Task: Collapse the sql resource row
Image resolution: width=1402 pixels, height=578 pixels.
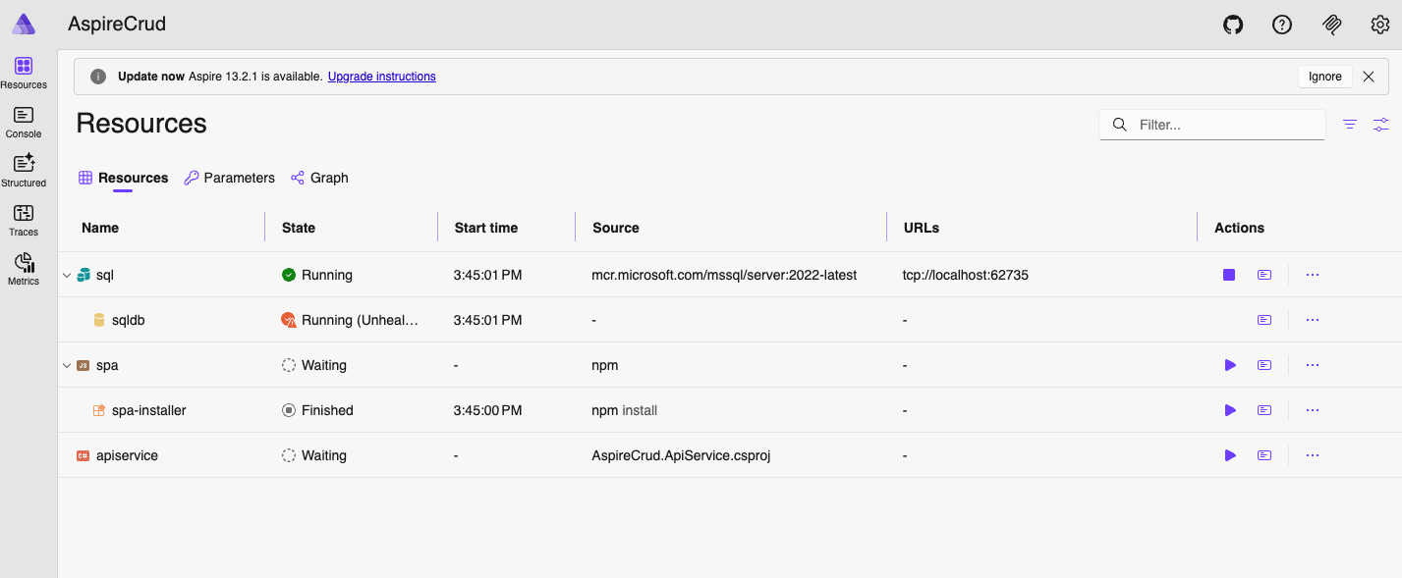Action: tap(67, 276)
